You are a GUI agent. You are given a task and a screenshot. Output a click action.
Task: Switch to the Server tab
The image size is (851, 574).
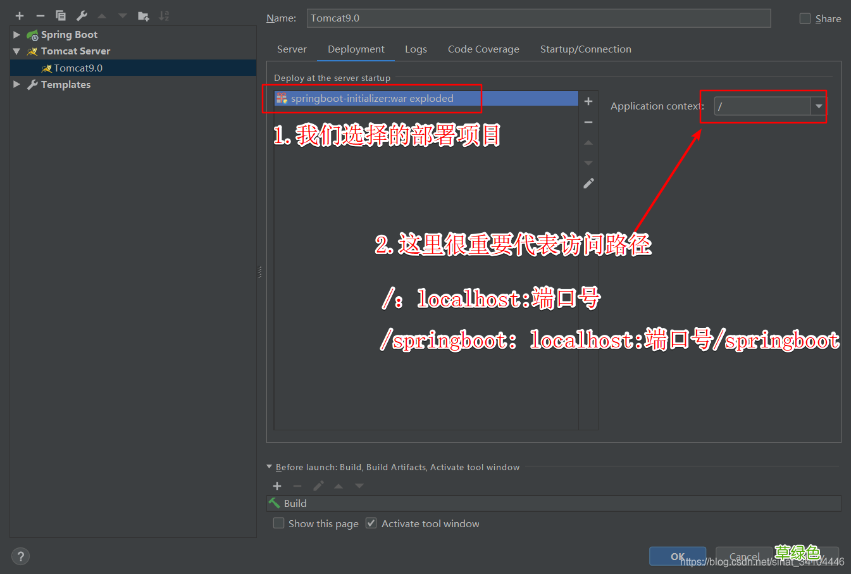coord(292,49)
